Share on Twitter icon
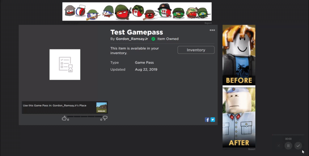Viewport: 309px width, 156px height. pyautogui.click(x=213, y=120)
